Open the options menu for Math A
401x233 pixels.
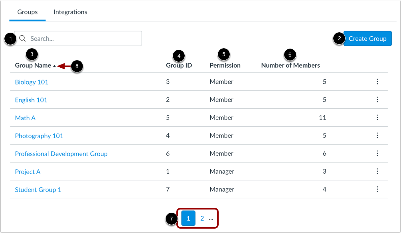[x=377, y=117]
